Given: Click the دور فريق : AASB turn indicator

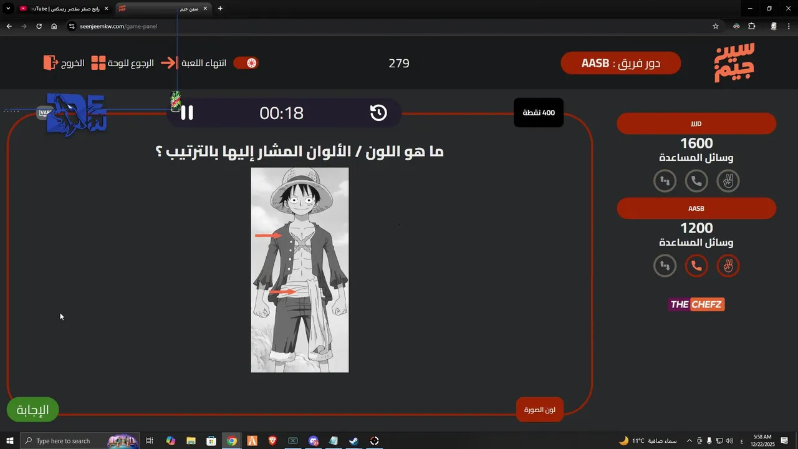Looking at the screenshot, I should tap(621, 63).
